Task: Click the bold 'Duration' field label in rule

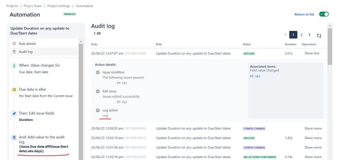Action: coord(26,120)
